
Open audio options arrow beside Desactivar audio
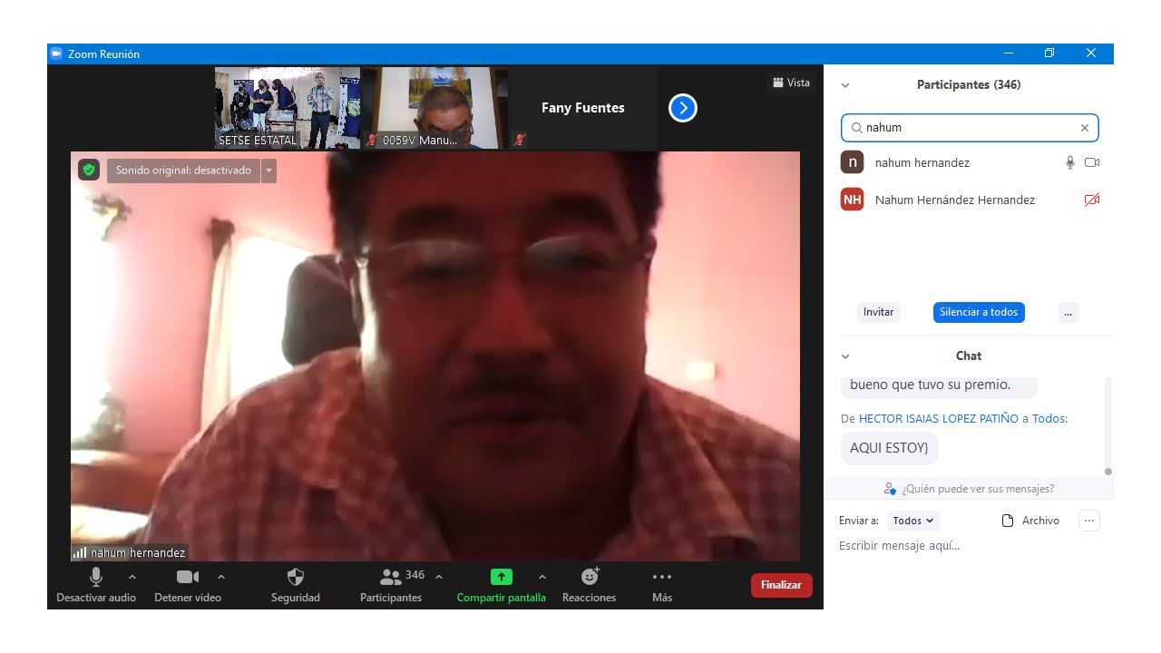click(132, 577)
